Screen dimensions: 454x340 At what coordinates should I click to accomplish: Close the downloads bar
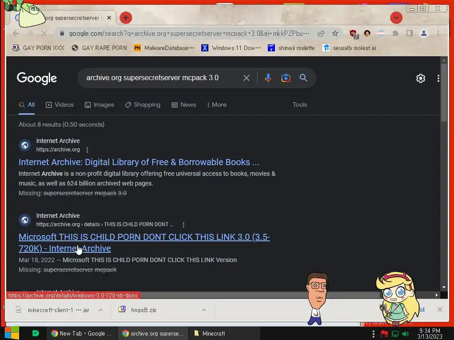[x=439, y=309]
